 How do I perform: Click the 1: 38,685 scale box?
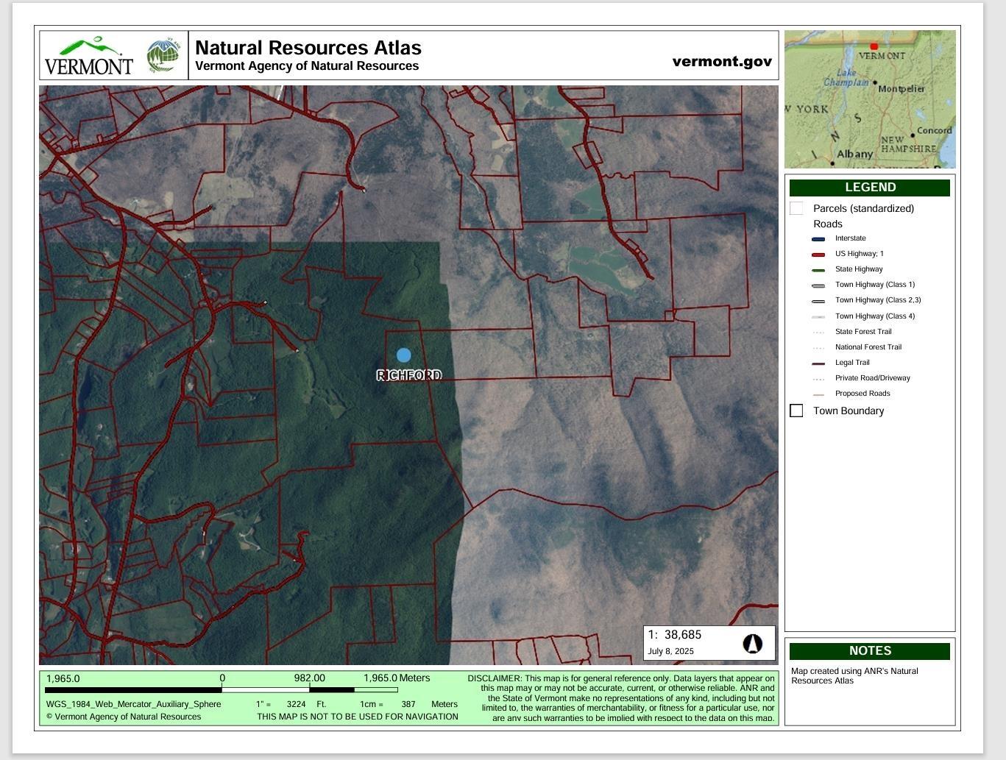click(709, 643)
